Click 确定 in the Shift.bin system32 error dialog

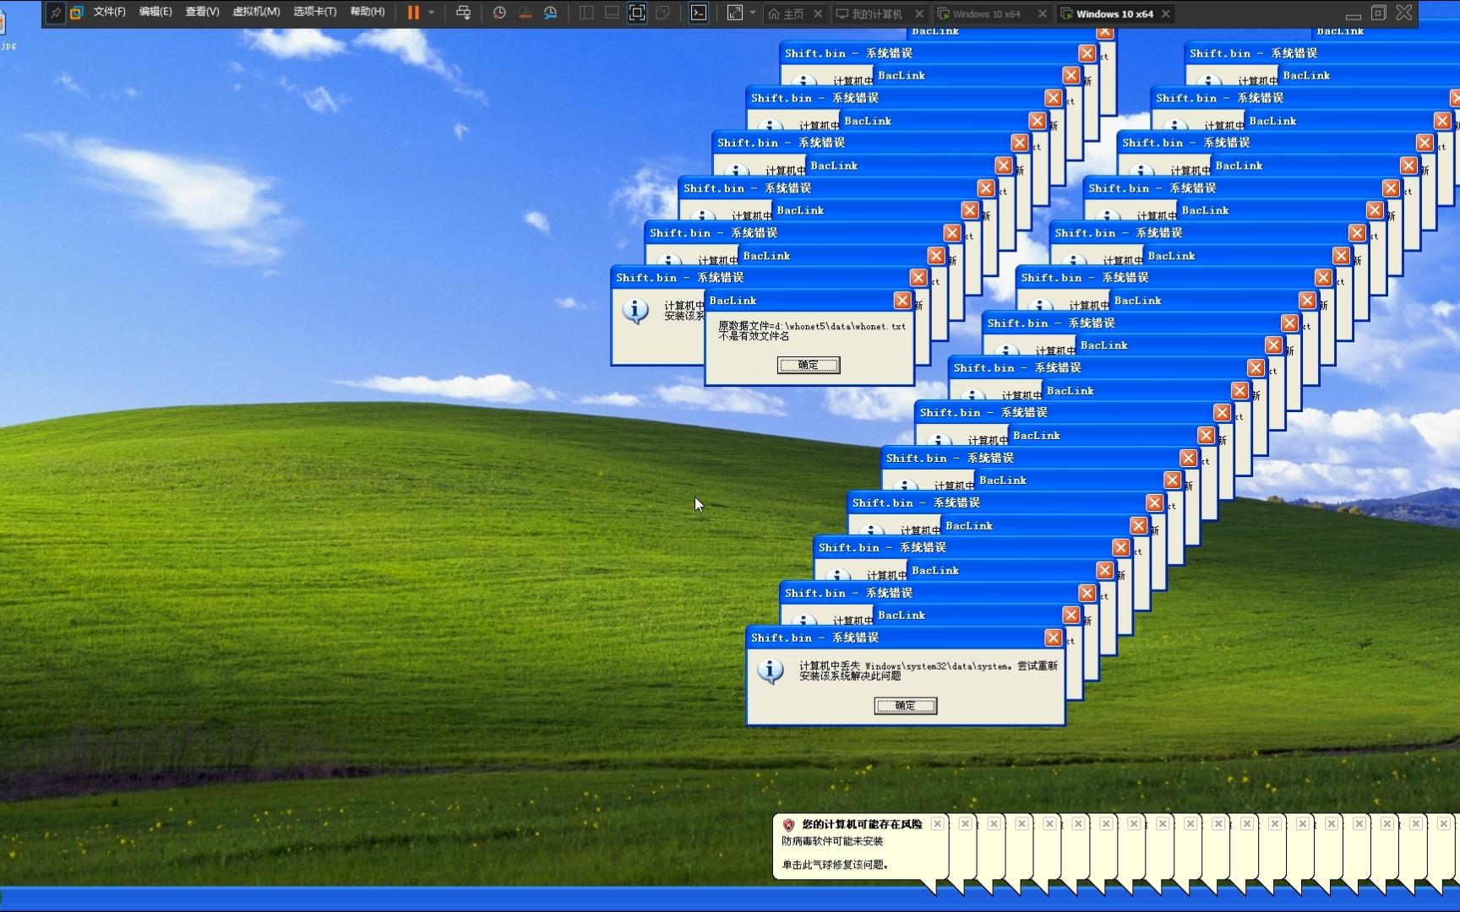(x=905, y=705)
